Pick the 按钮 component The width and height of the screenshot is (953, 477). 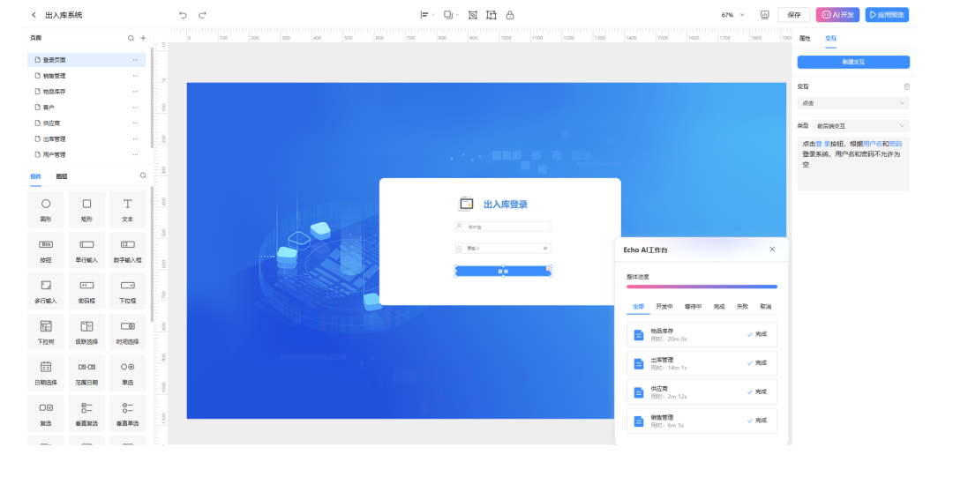tap(46, 250)
